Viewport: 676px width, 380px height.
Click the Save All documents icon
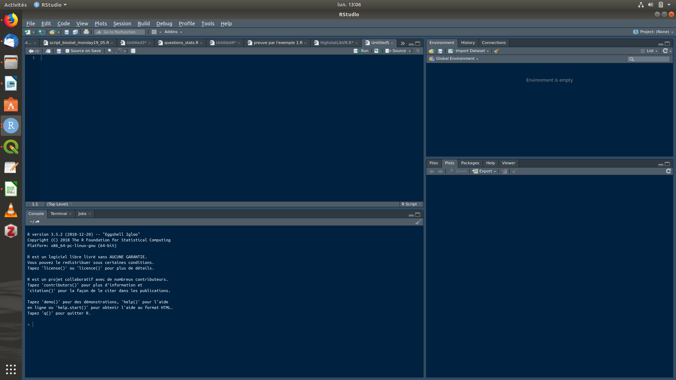click(75, 32)
